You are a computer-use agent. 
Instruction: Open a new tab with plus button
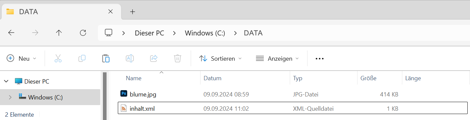(x=132, y=12)
